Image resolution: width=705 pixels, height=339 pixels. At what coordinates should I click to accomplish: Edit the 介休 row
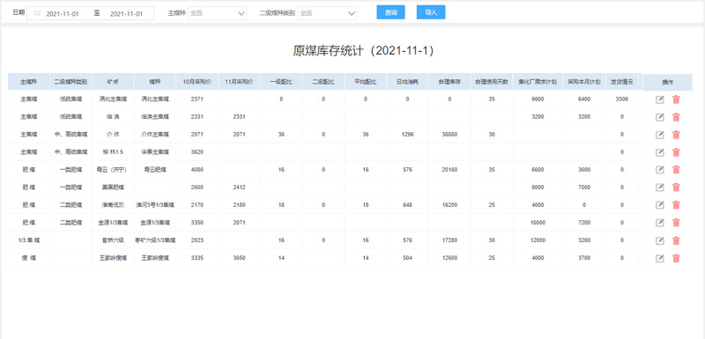point(659,135)
